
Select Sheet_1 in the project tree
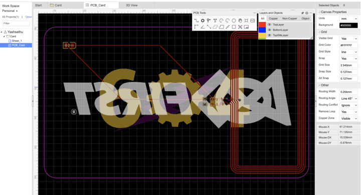(17, 40)
